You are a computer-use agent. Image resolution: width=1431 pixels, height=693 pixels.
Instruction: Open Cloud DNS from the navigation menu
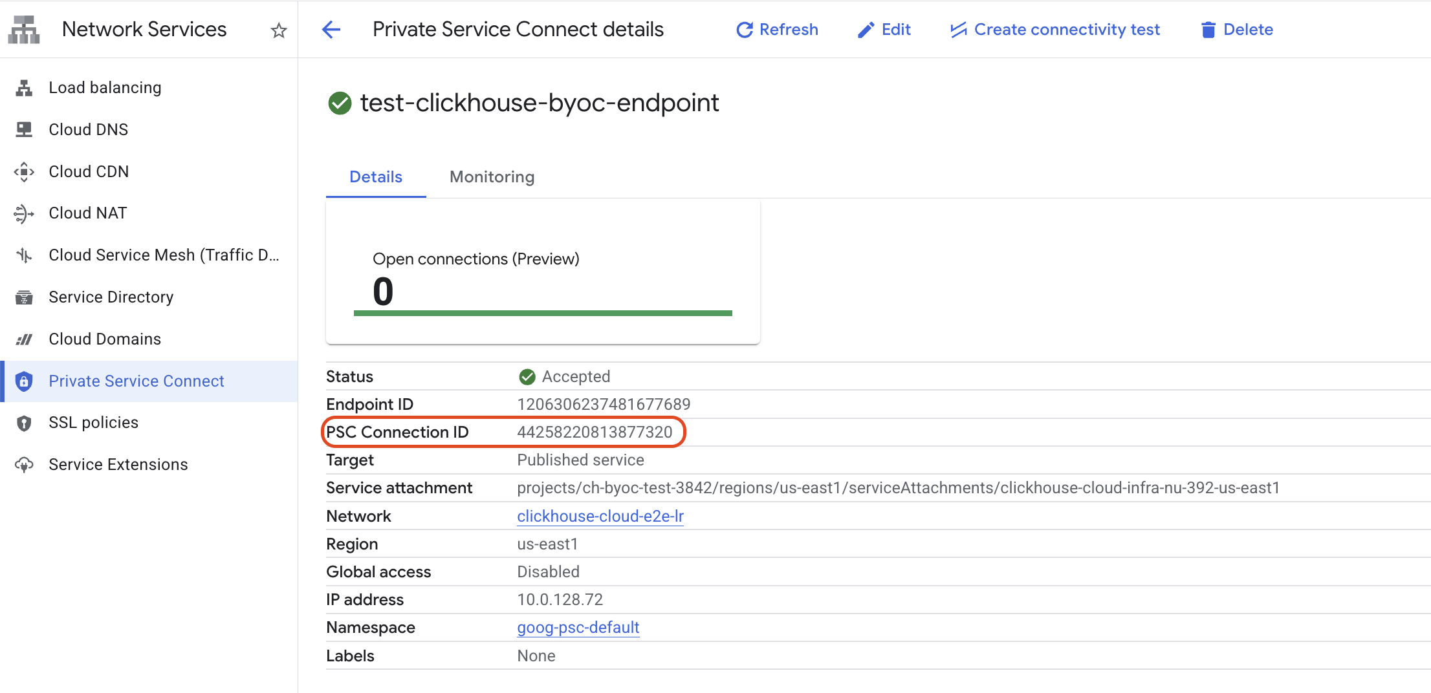point(88,129)
